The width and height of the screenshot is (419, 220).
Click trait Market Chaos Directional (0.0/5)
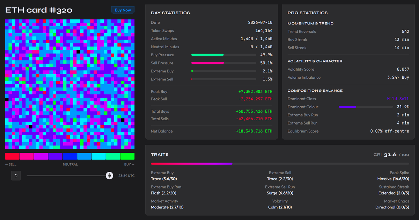392,204
